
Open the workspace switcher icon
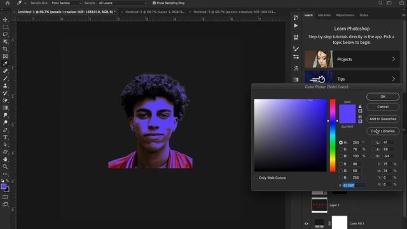[389, 3]
